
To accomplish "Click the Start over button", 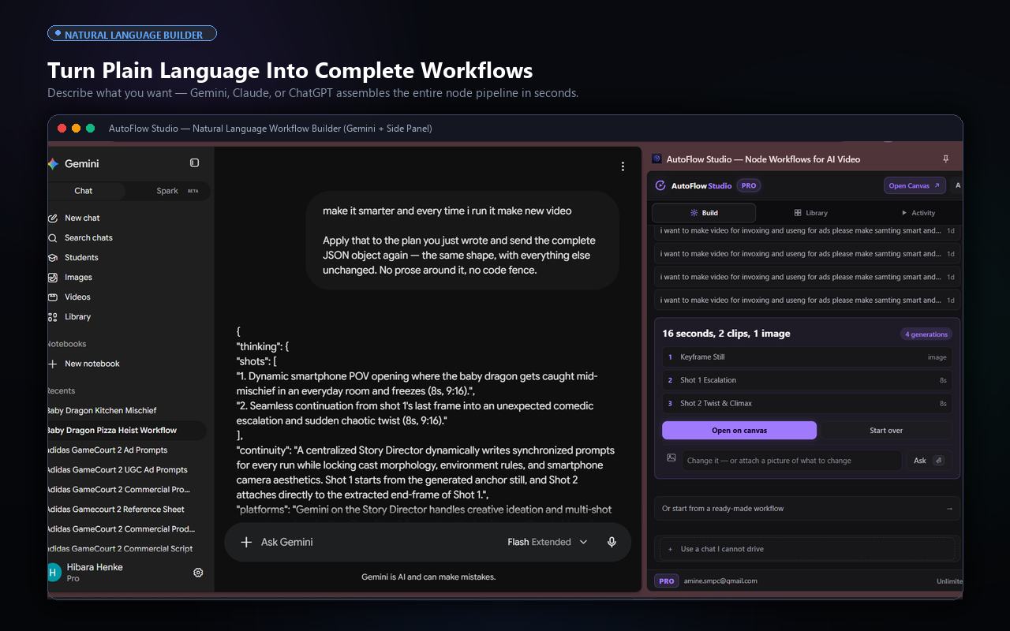I will pos(886,431).
